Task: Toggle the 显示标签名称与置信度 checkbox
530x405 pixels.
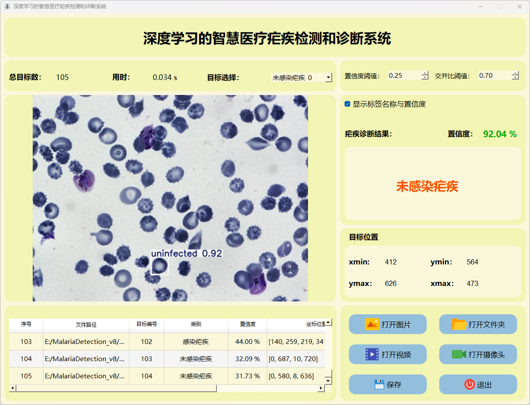Action: click(x=348, y=104)
